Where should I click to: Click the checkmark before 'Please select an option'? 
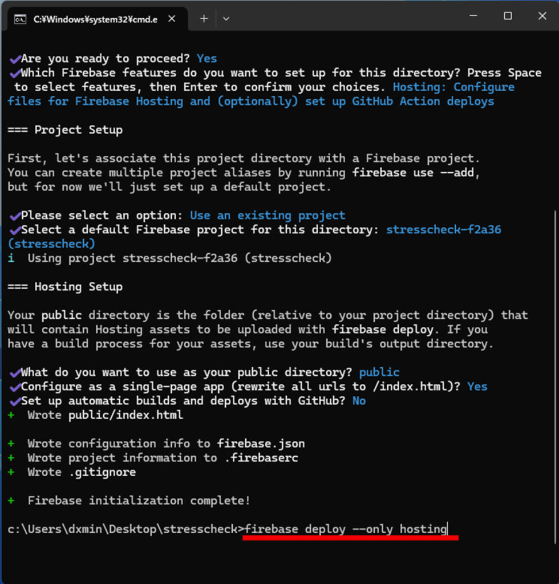15,216
